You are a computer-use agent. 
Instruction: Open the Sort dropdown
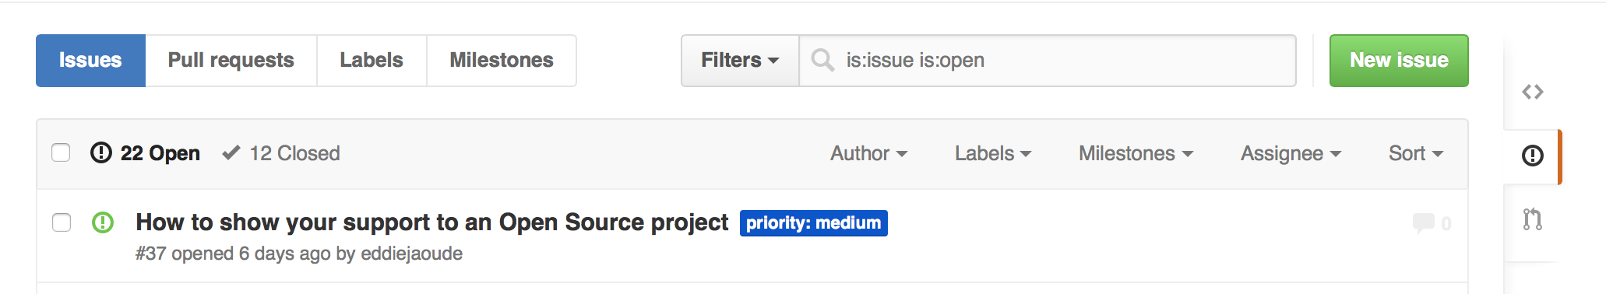[x=1416, y=153]
